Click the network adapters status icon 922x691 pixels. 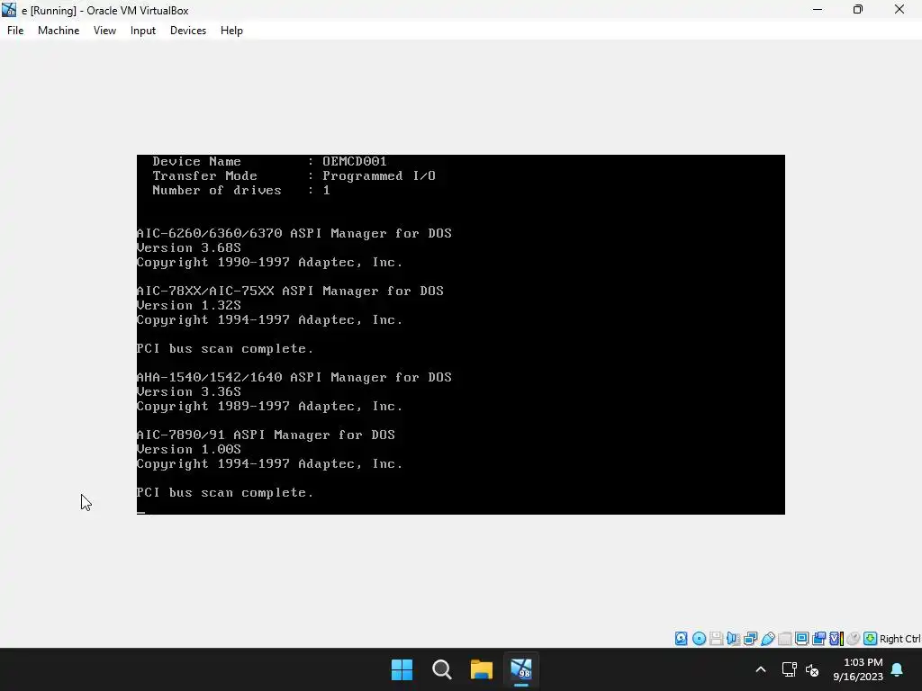tap(750, 639)
